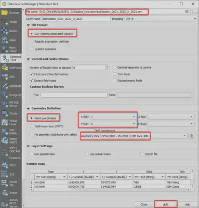The image size is (199, 208).
Task: Select Custom delimiters option
Action: pos(43,49)
